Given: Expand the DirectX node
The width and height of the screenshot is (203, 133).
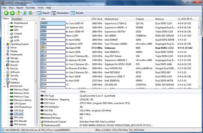Looking at the screenshot, I should point(5,65).
